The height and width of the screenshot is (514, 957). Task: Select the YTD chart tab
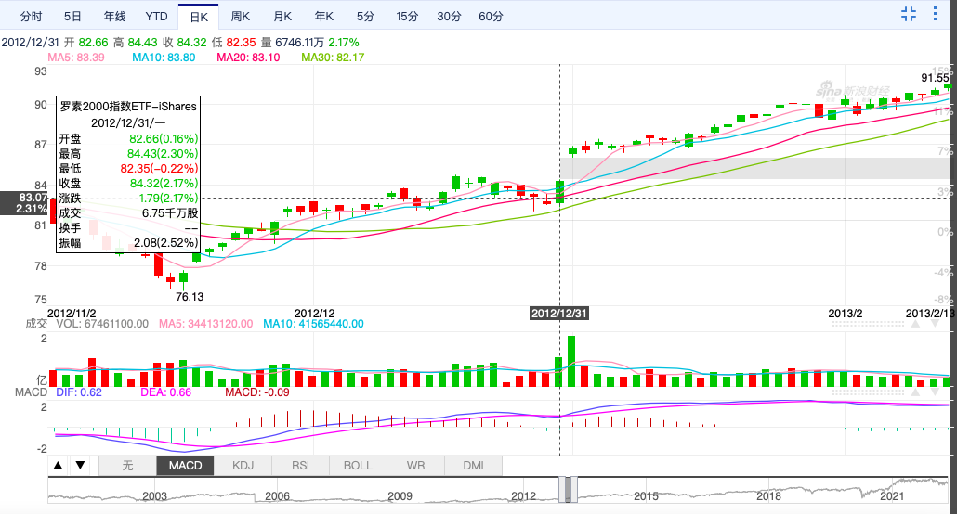point(156,17)
